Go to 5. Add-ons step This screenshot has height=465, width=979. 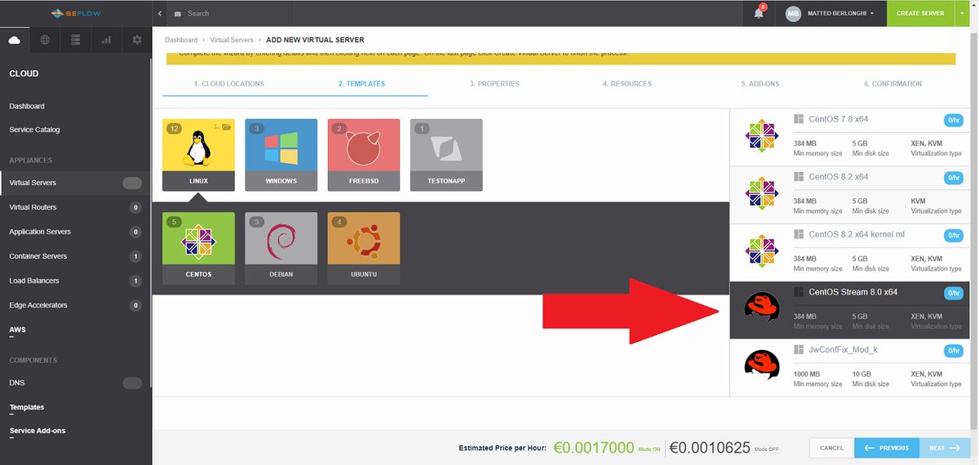[760, 84]
